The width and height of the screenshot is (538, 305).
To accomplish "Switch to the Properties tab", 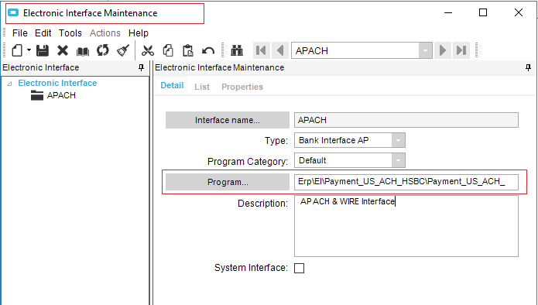I will (242, 87).
